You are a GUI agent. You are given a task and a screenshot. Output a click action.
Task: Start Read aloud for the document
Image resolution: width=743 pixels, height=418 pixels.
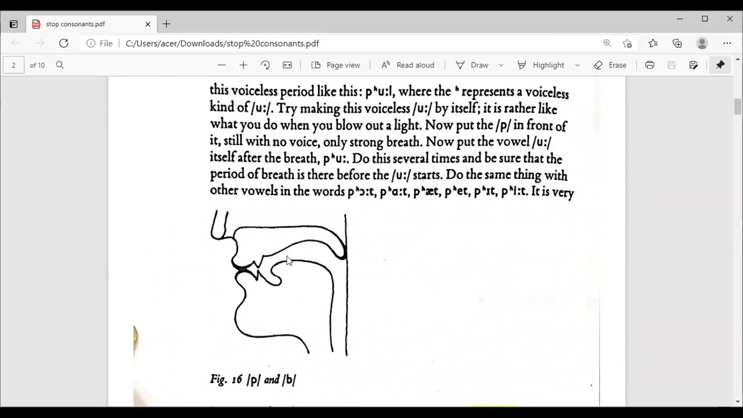407,65
